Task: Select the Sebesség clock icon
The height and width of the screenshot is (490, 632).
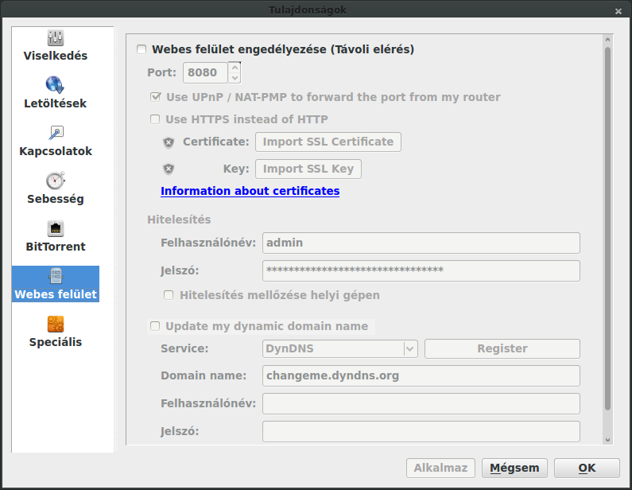Action: 55,181
